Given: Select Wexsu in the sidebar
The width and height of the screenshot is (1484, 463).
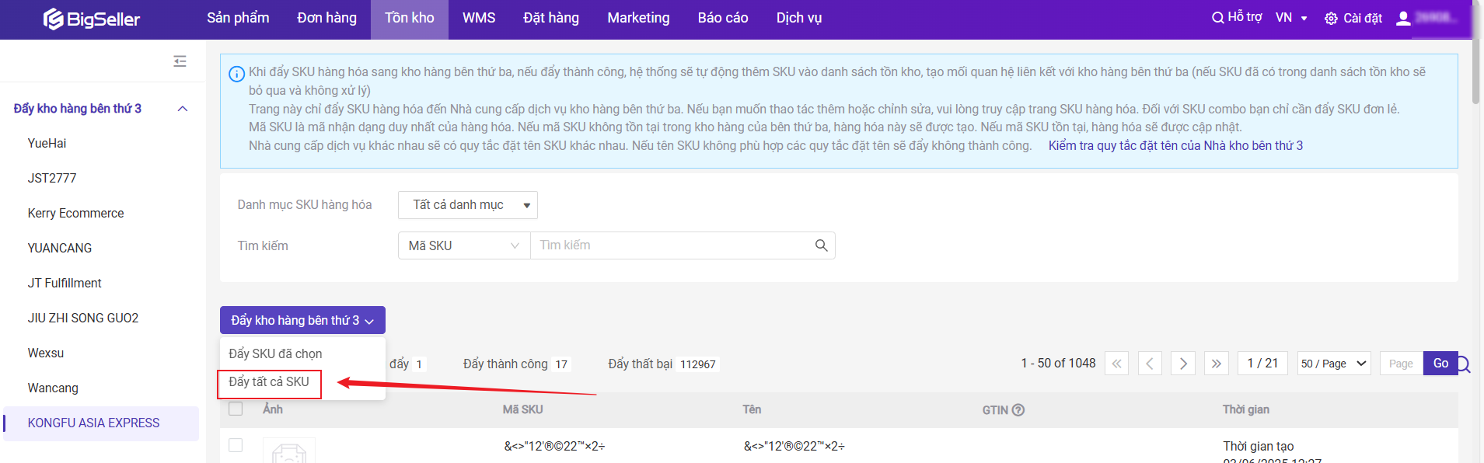Looking at the screenshot, I should (x=46, y=353).
